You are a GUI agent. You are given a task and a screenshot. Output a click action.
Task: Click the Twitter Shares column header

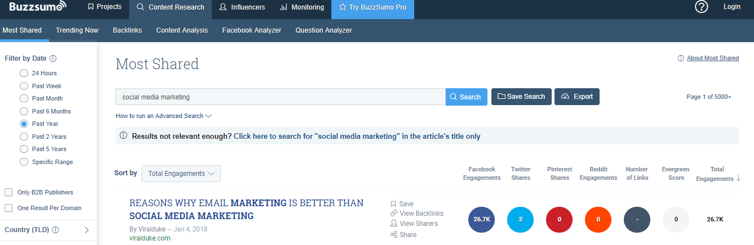click(521, 174)
